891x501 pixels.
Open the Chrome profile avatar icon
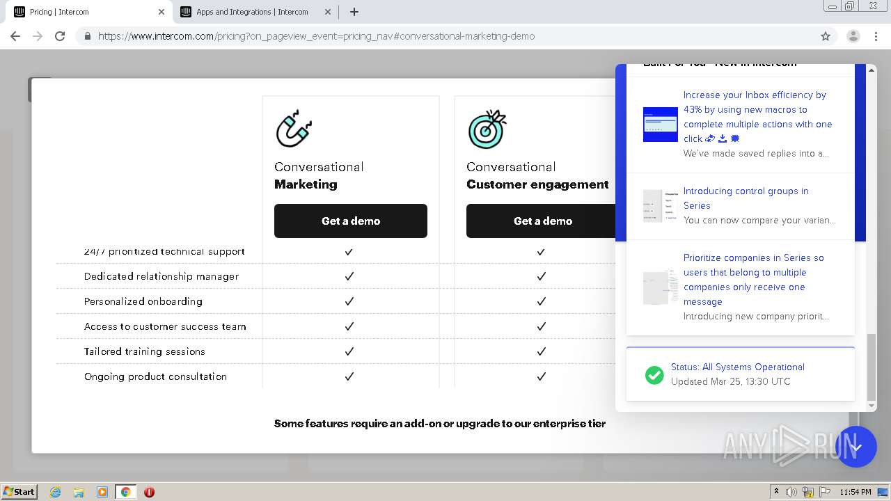click(x=853, y=36)
